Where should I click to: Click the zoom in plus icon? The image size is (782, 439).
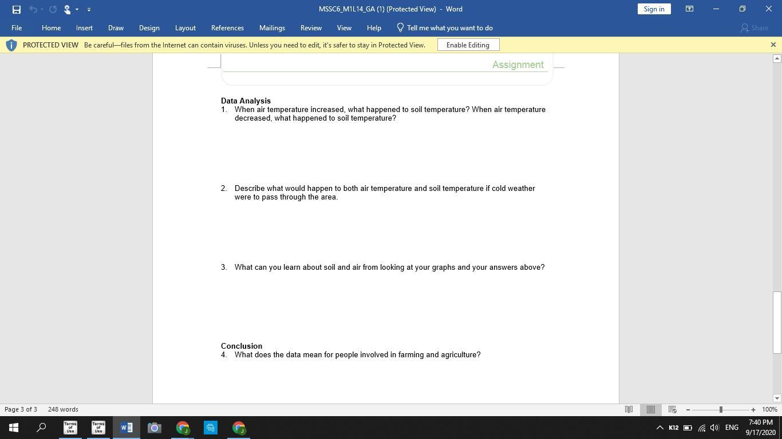click(x=753, y=409)
